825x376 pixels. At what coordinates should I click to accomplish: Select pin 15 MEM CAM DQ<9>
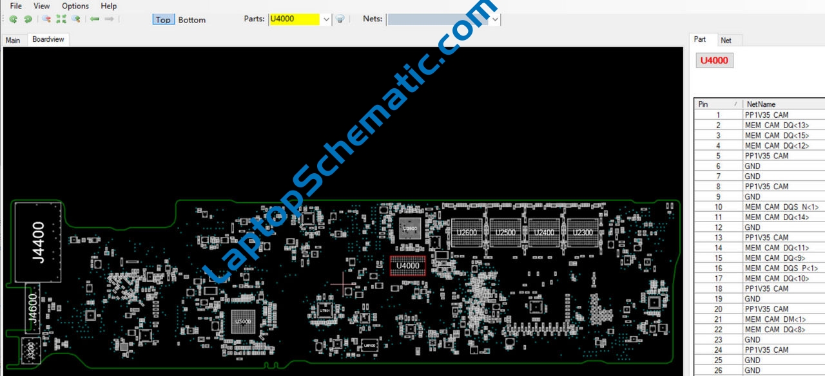[x=759, y=258]
